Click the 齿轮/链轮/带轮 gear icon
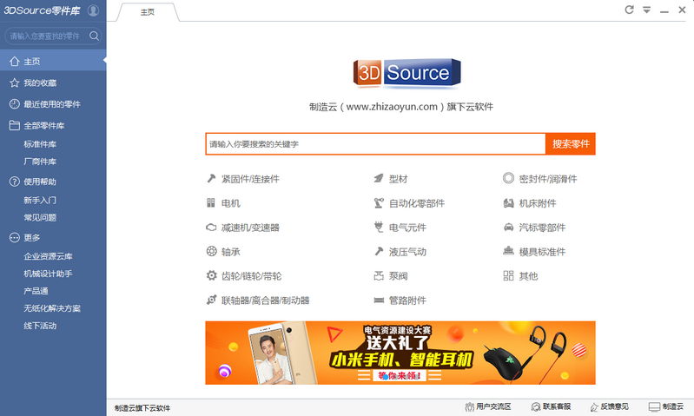The image size is (694, 416). [211, 275]
